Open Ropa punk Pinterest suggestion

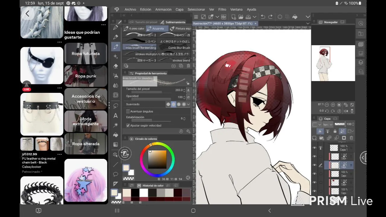pyautogui.click(x=86, y=76)
